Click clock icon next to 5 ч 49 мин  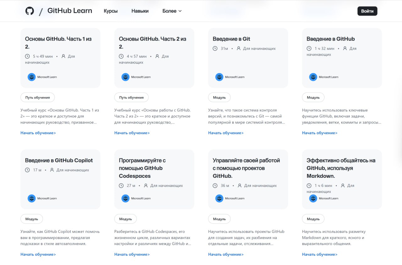tap(27, 56)
